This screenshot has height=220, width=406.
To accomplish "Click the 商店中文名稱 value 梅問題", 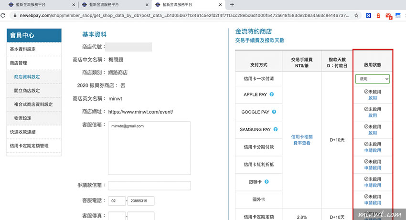I will click(x=116, y=60).
